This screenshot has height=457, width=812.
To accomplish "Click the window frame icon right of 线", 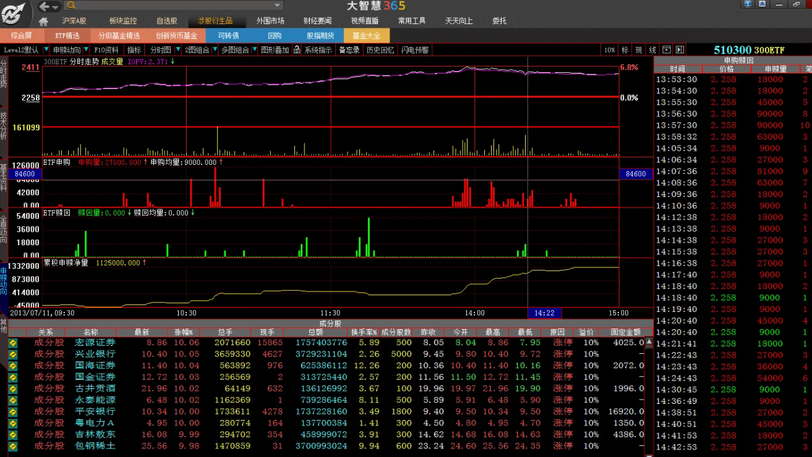I will click(x=667, y=50).
